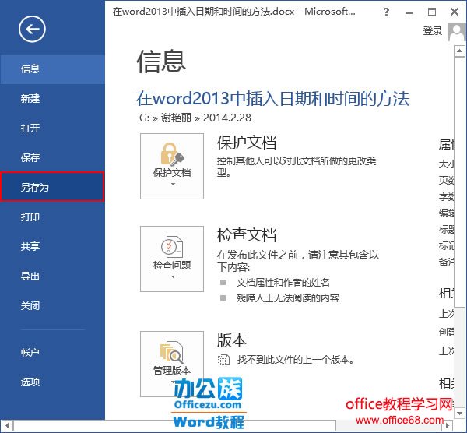
Task: Click the 保护文档 heading text
Action: (247, 143)
